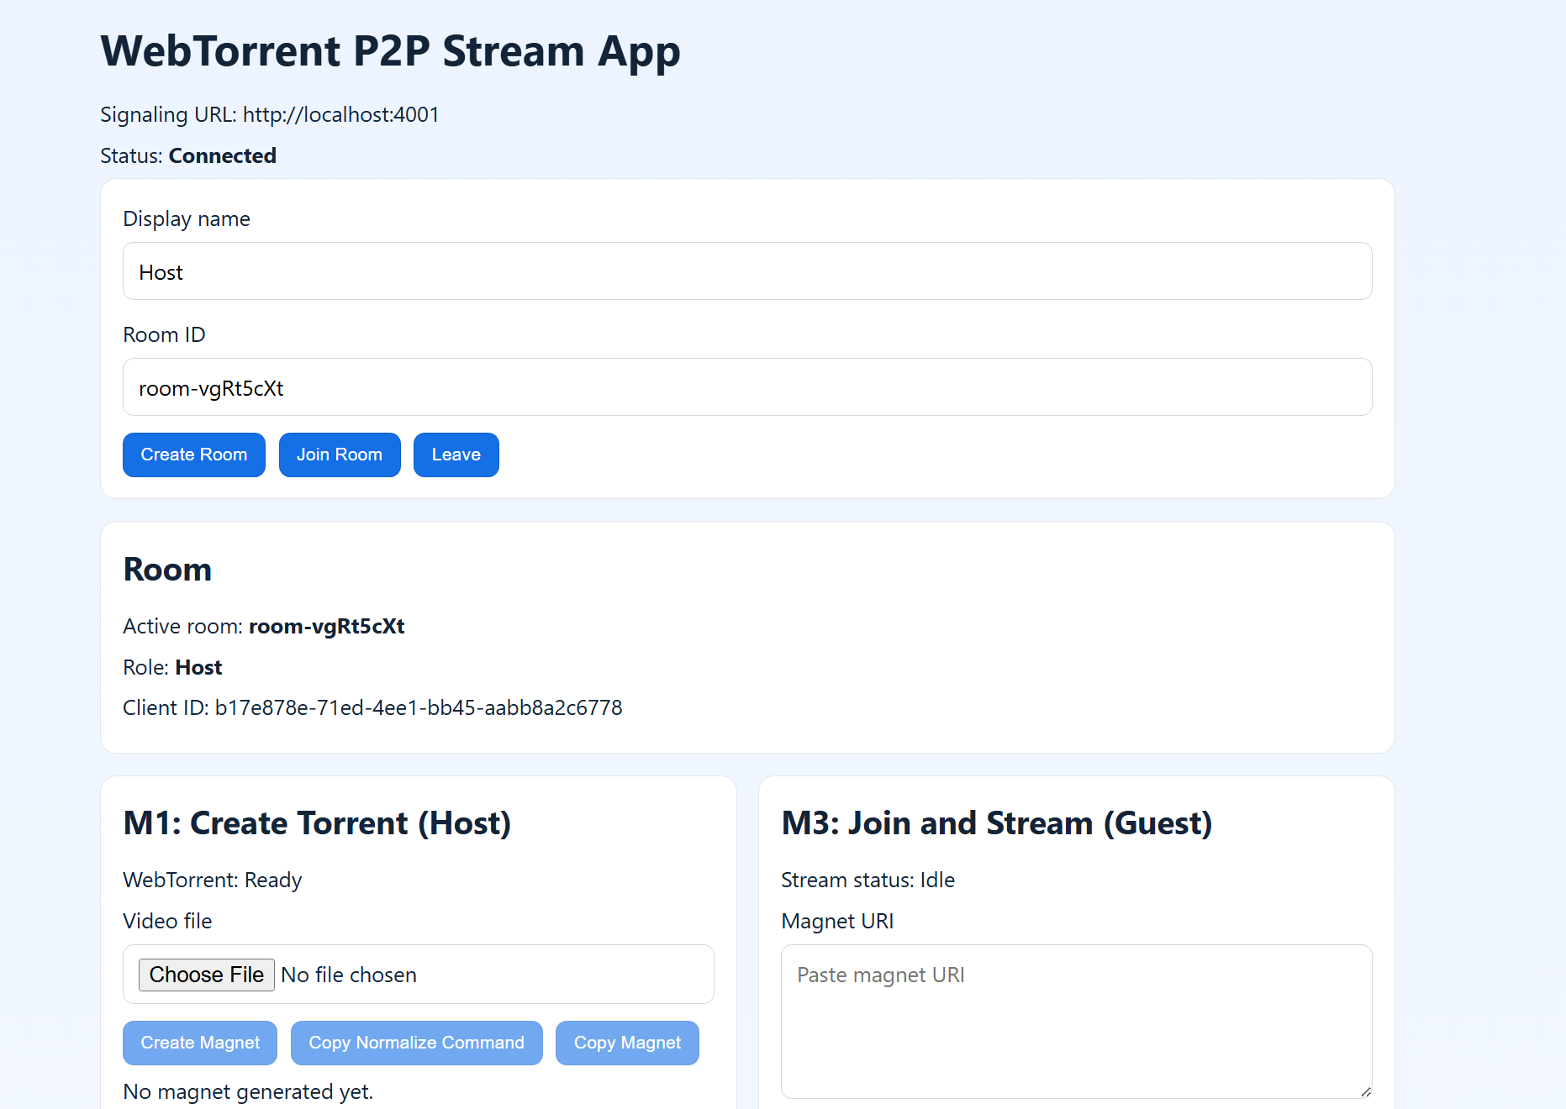
Task: Open the Choose File picker
Action: coord(207,975)
